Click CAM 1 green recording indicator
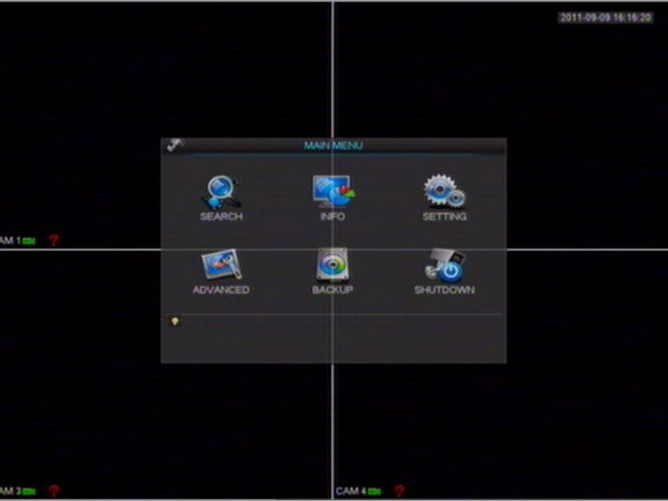Image resolution: width=668 pixels, height=501 pixels. (x=30, y=241)
